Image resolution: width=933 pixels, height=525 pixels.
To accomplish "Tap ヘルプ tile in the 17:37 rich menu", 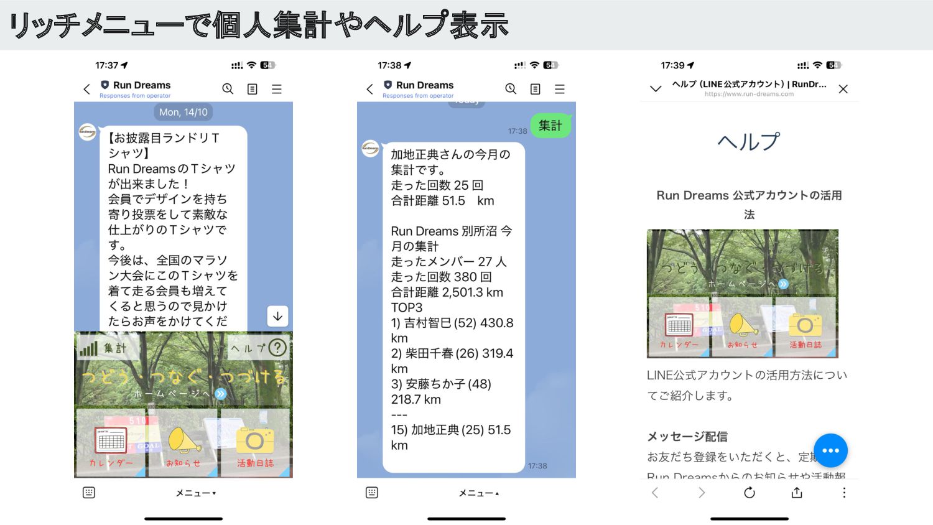I will 258,348.
